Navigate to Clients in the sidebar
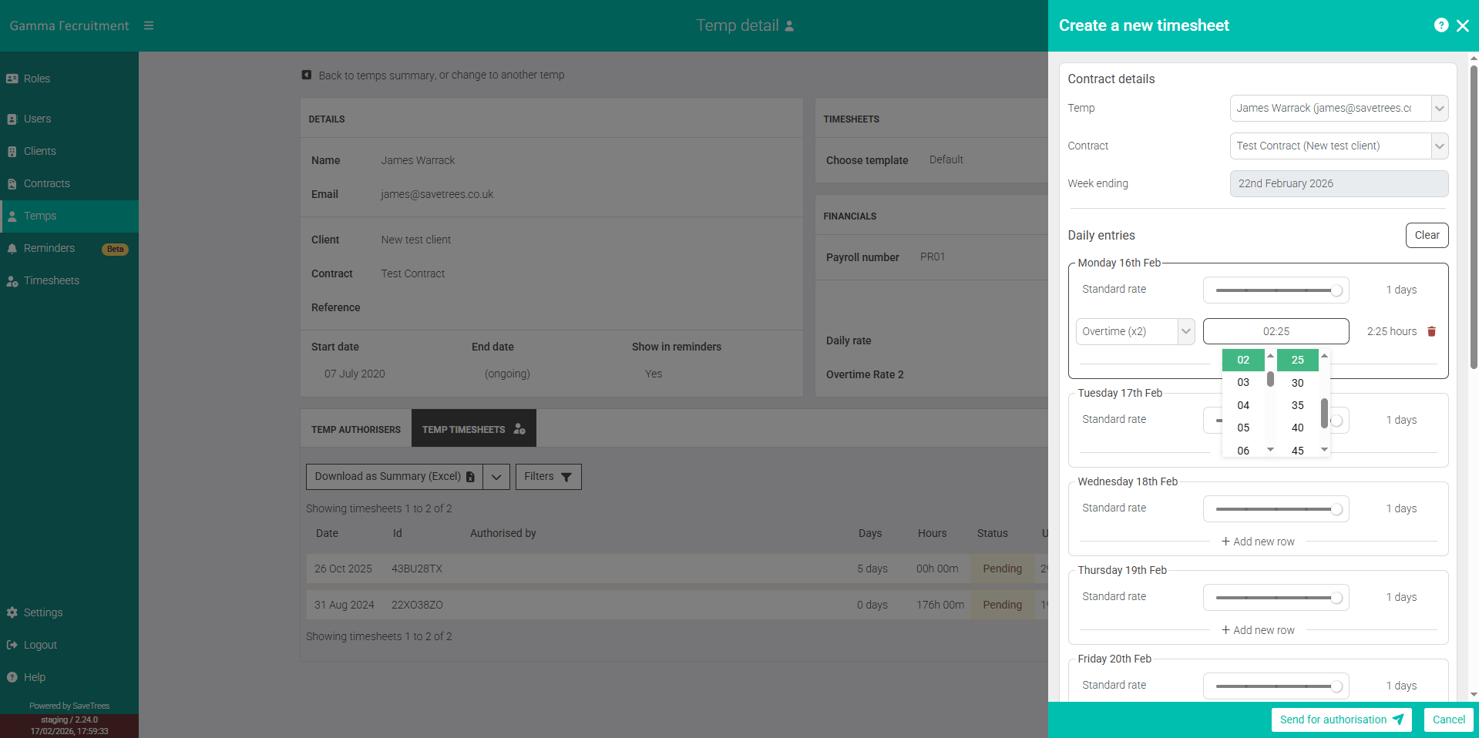1479x738 pixels. tap(39, 151)
